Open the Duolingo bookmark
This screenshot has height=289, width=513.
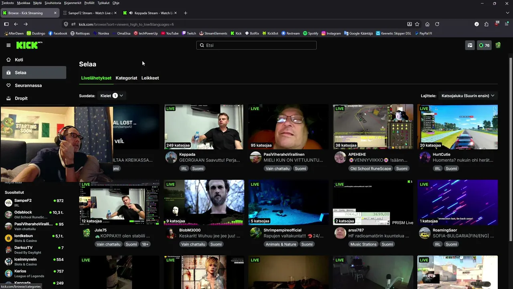[x=36, y=33]
